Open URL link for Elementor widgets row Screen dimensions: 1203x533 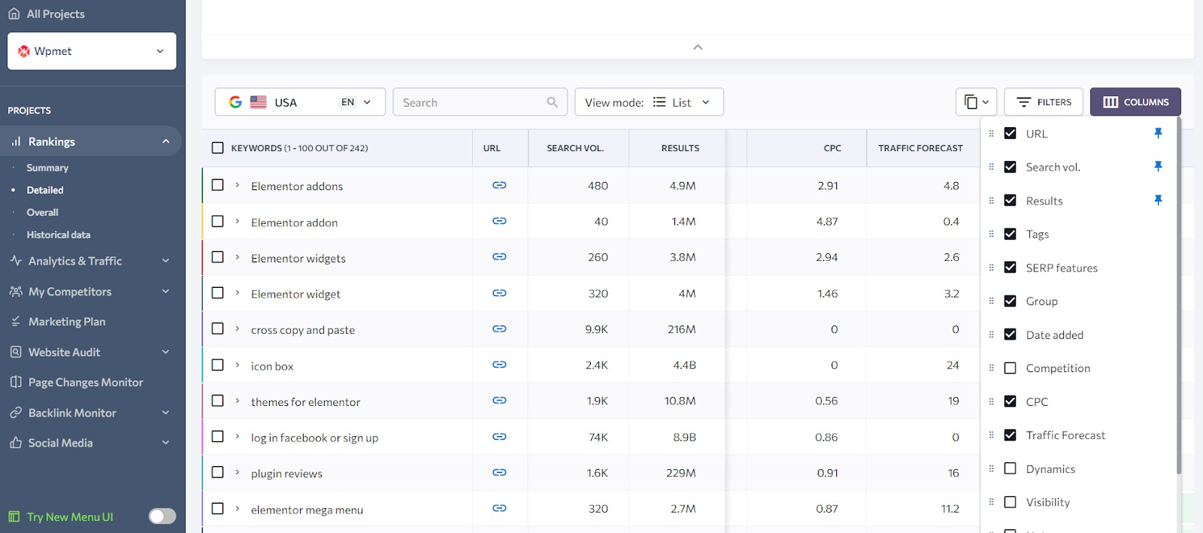499,257
